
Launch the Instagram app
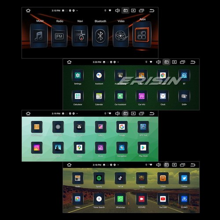37,148
